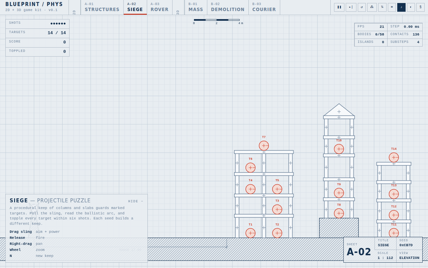Collapse the Siege info panel with Hide
The height and width of the screenshot is (268, 428).
point(136,201)
